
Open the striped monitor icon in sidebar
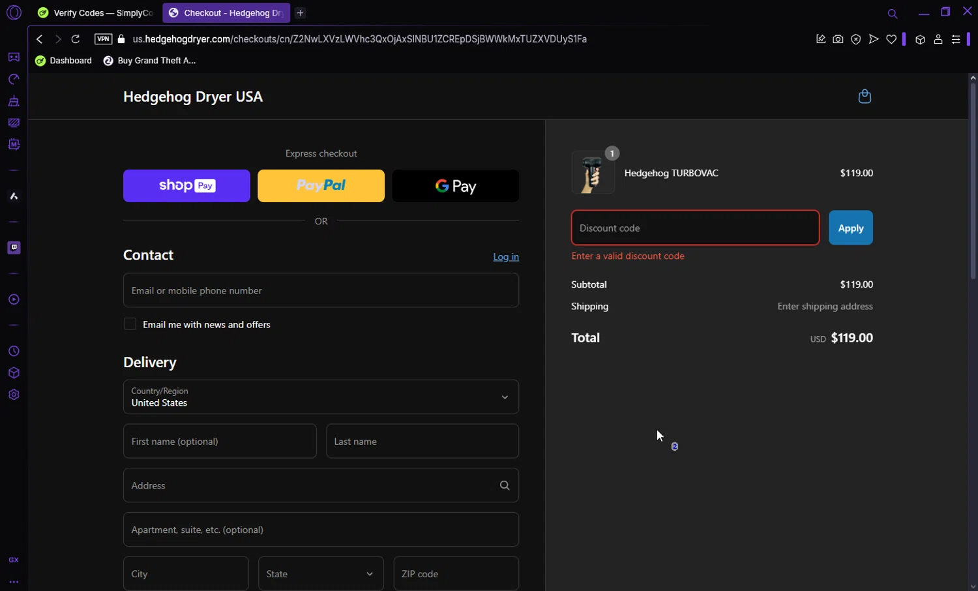coord(14,123)
